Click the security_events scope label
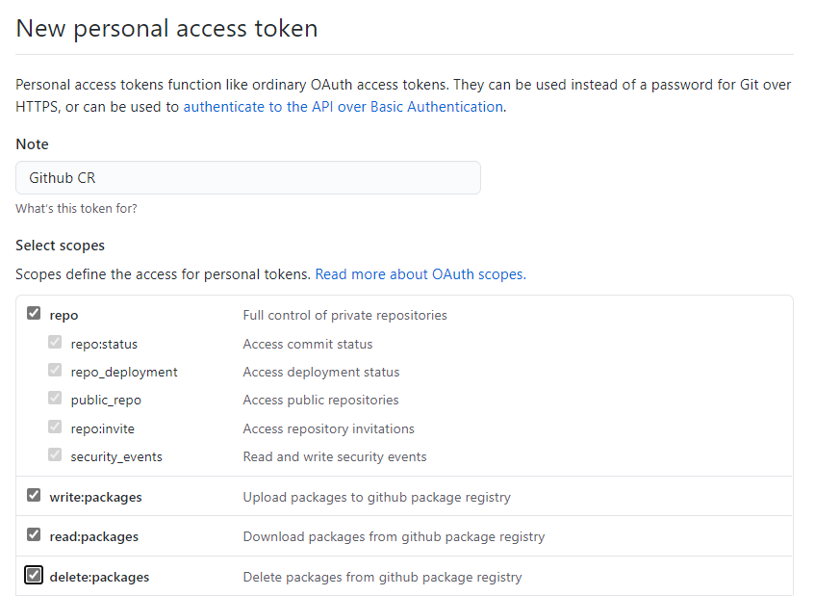 pos(116,456)
